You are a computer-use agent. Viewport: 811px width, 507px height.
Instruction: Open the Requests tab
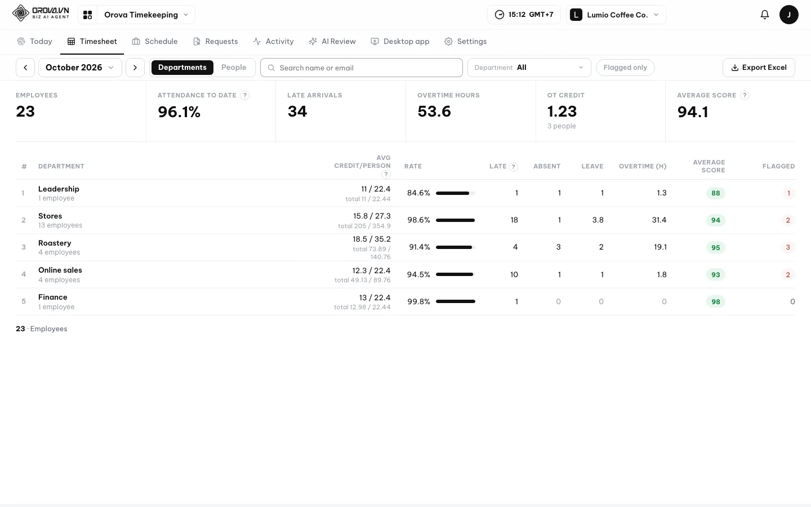point(215,42)
